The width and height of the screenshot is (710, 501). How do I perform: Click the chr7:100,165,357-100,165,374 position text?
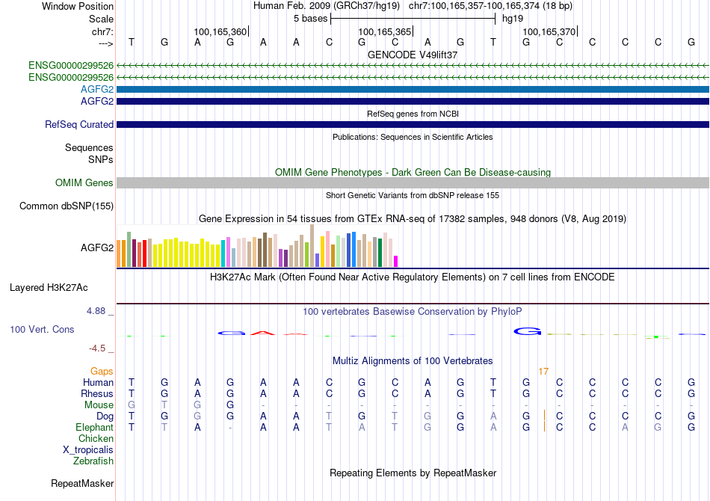(490, 6)
